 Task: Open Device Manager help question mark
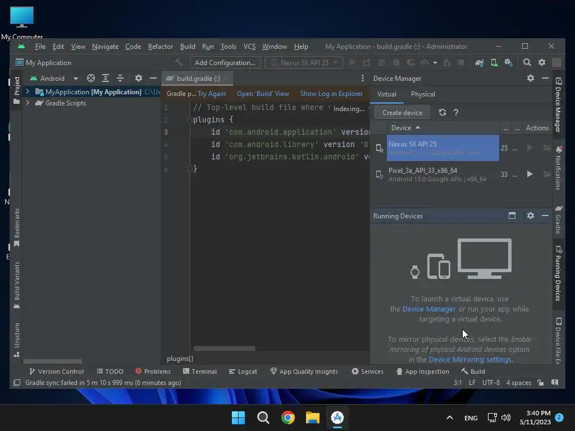456,112
